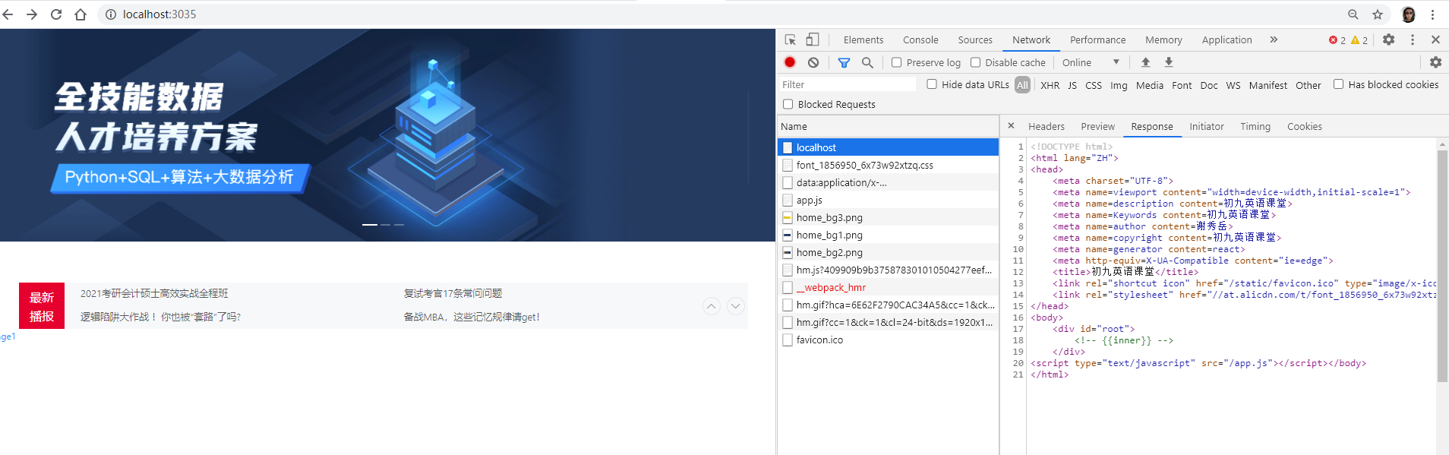Screen dimensions: 1449x455
Task: Select app.js request row
Action: pos(888,200)
